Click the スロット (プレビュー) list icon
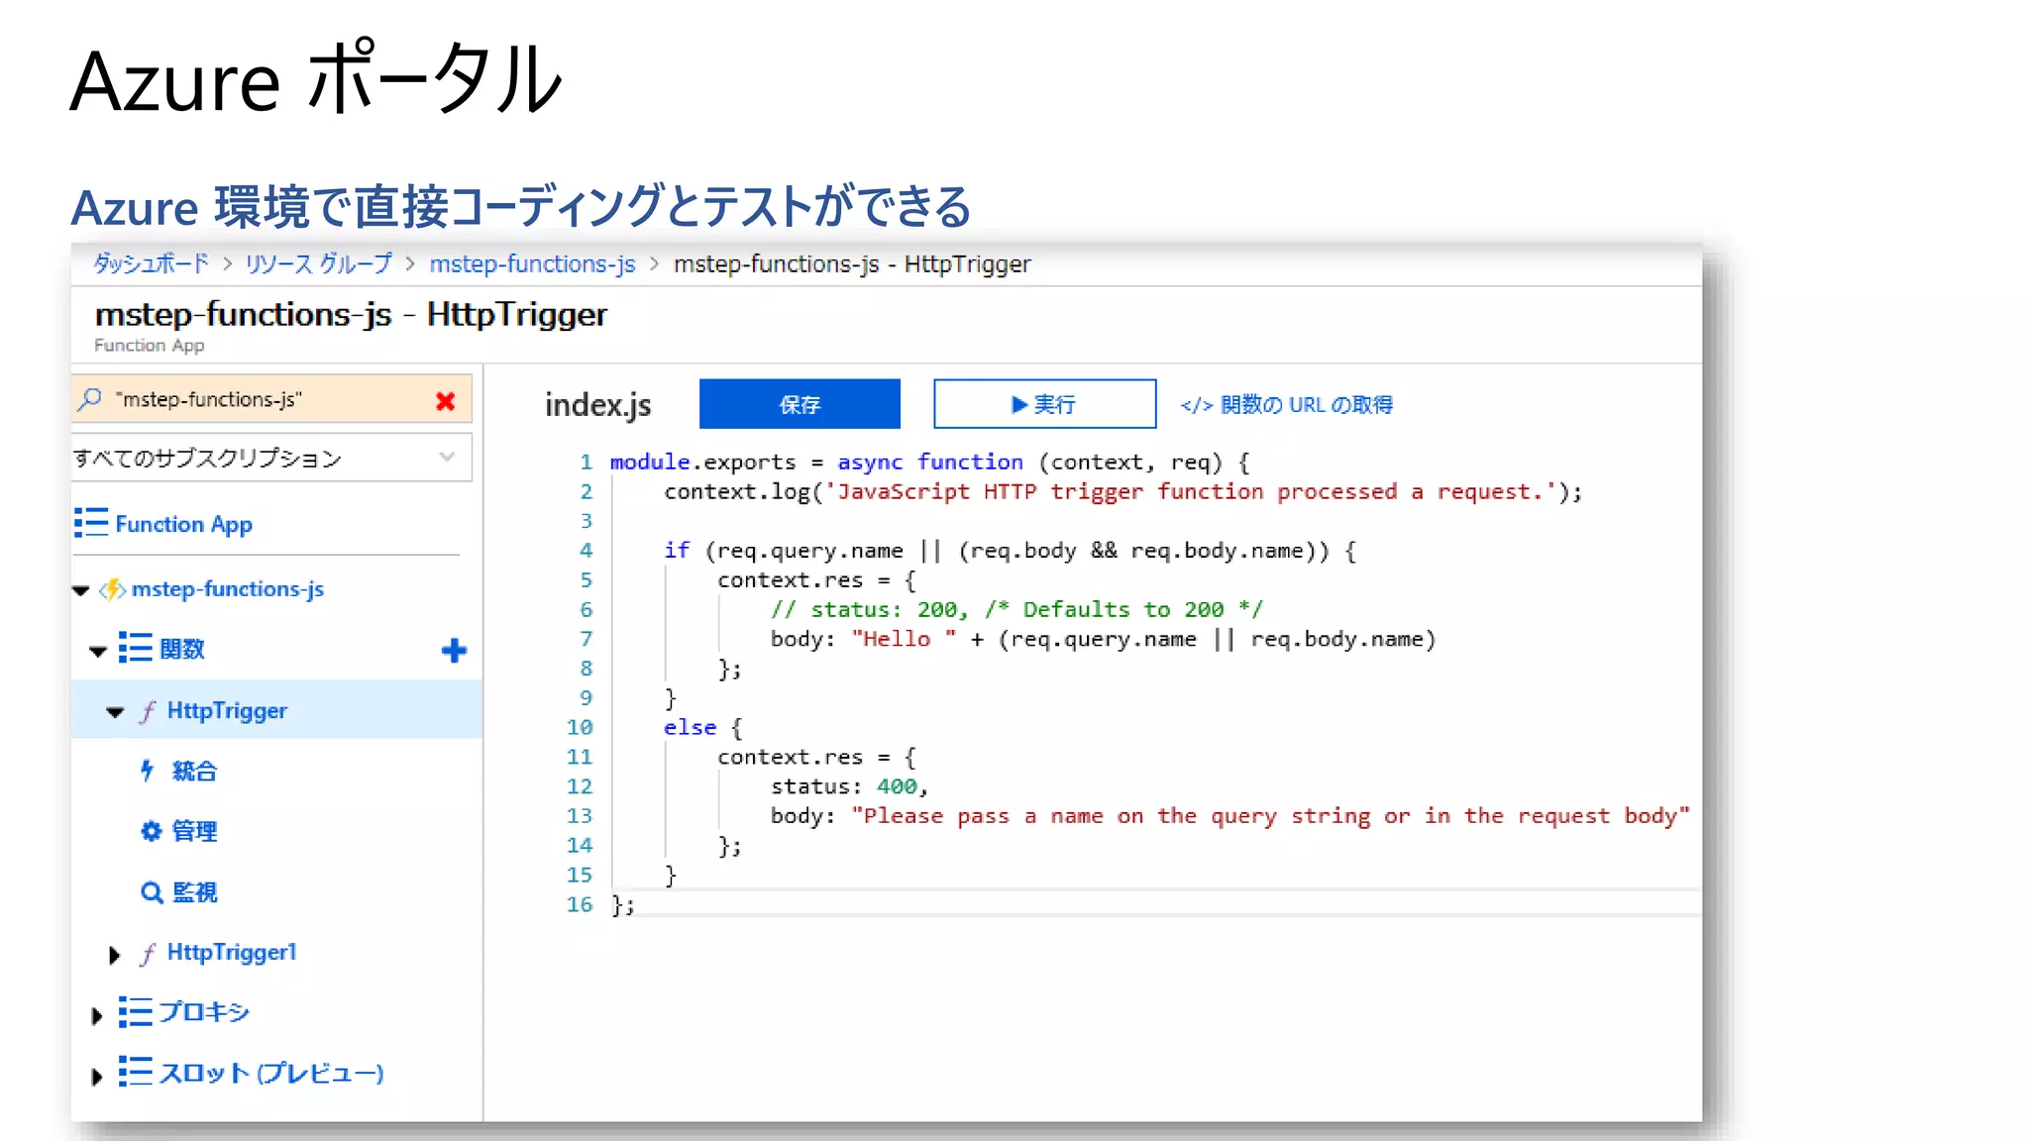The width and height of the screenshot is (2029, 1141). click(x=136, y=1072)
